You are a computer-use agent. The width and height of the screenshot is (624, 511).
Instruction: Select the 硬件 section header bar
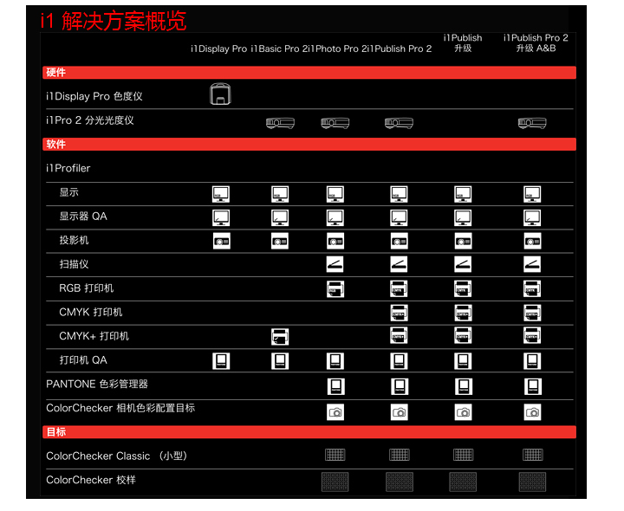(x=309, y=73)
